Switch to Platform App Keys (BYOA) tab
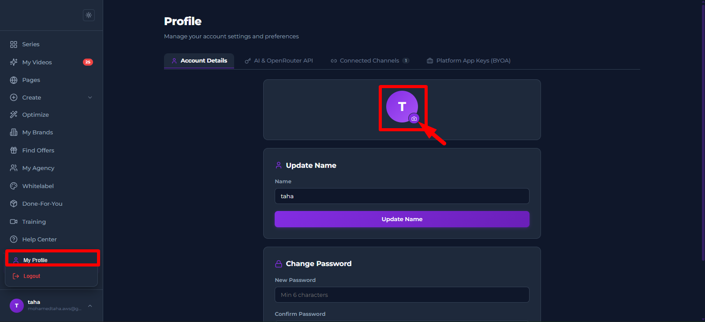Screen dimensions: 705x322 point(469,61)
